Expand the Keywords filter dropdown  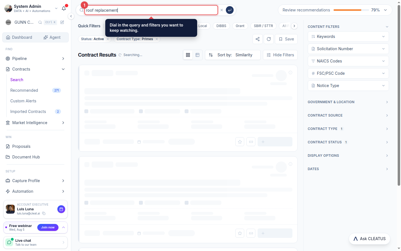(x=348, y=37)
